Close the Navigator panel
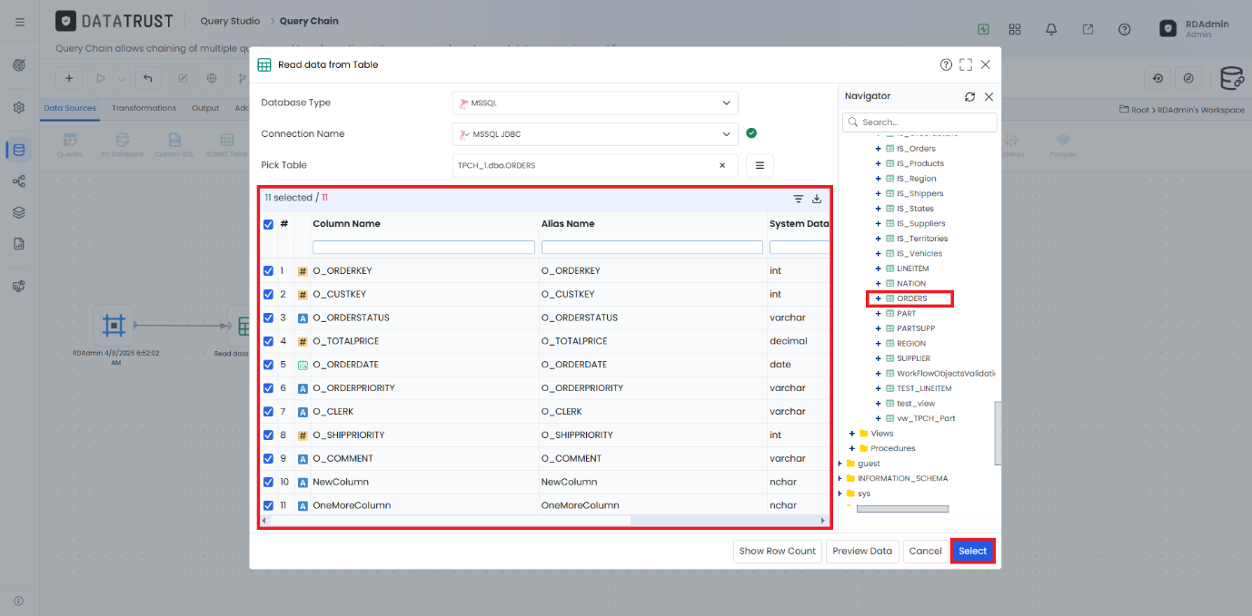The width and height of the screenshot is (1252, 616). click(989, 96)
